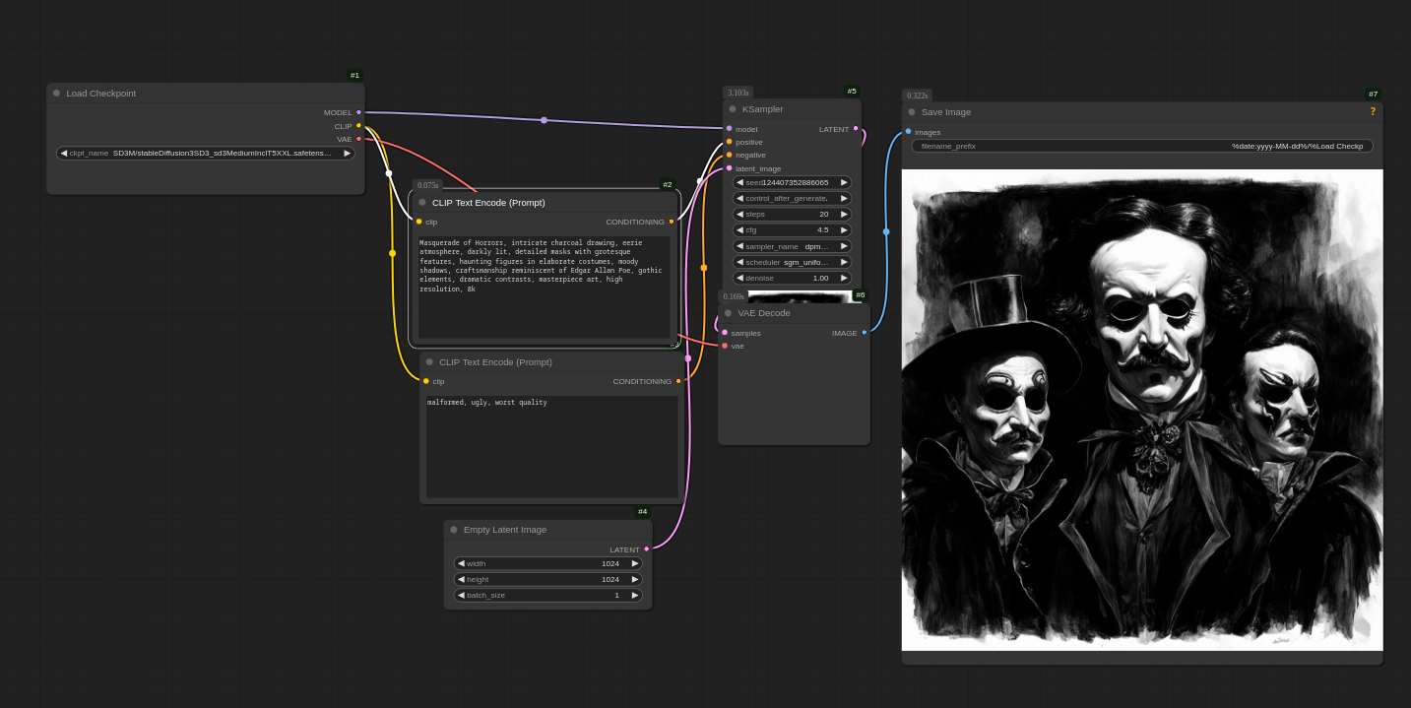The image size is (1411, 708).
Task: Click the yellow question mark on Save Image
Action: click(x=1373, y=112)
